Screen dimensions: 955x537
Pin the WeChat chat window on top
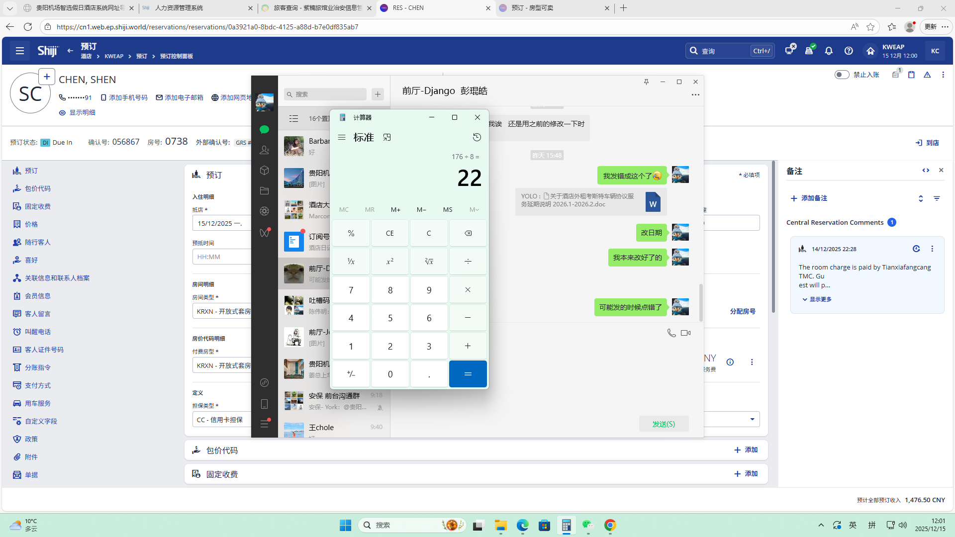[x=646, y=82]
